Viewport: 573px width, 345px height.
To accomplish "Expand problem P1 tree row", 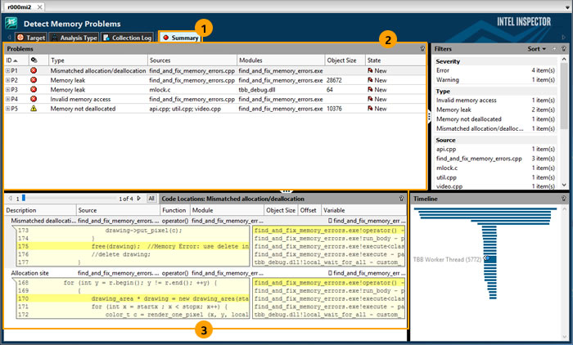I will pos(8,71).
